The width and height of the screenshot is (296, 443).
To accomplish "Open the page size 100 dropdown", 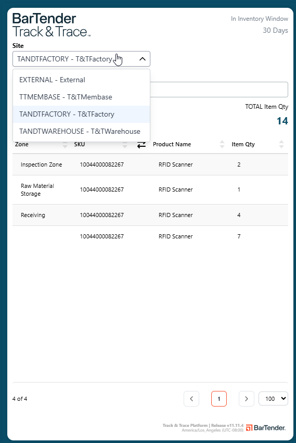I will coord(274,399).
